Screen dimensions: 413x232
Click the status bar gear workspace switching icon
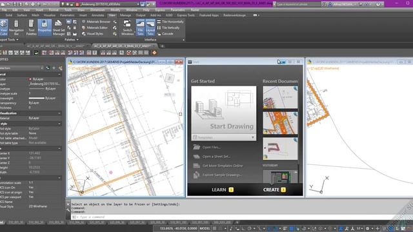click(367, 228)
